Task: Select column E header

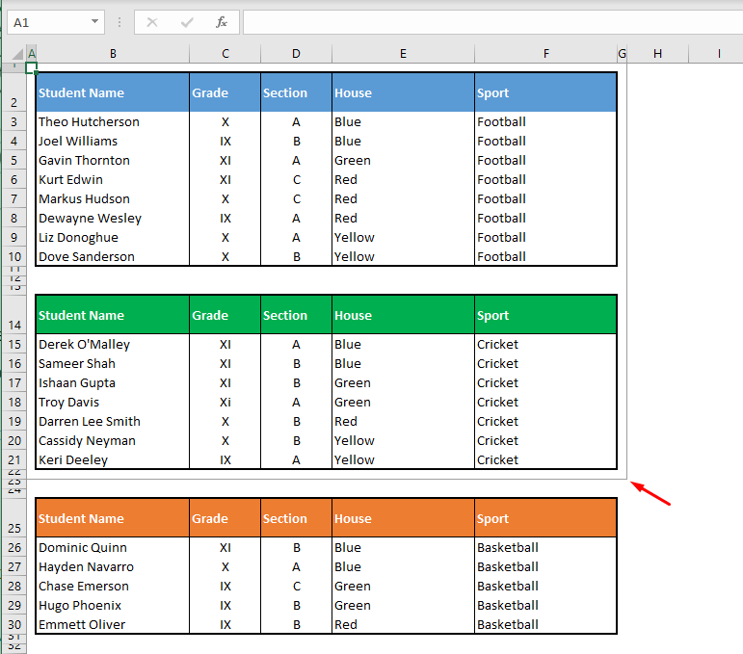Action: click(x=403, y=54)
